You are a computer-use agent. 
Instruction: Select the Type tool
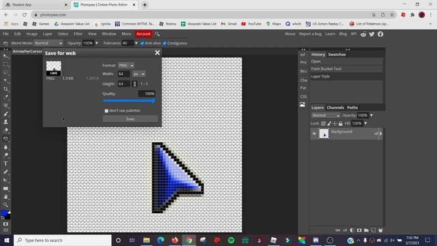(5, 163)
